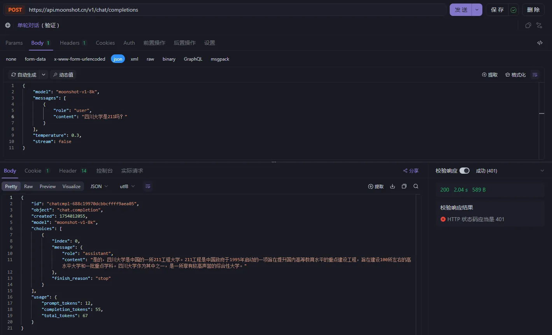
Task: Select the binary body type
Action: click(x=169, y=59)
